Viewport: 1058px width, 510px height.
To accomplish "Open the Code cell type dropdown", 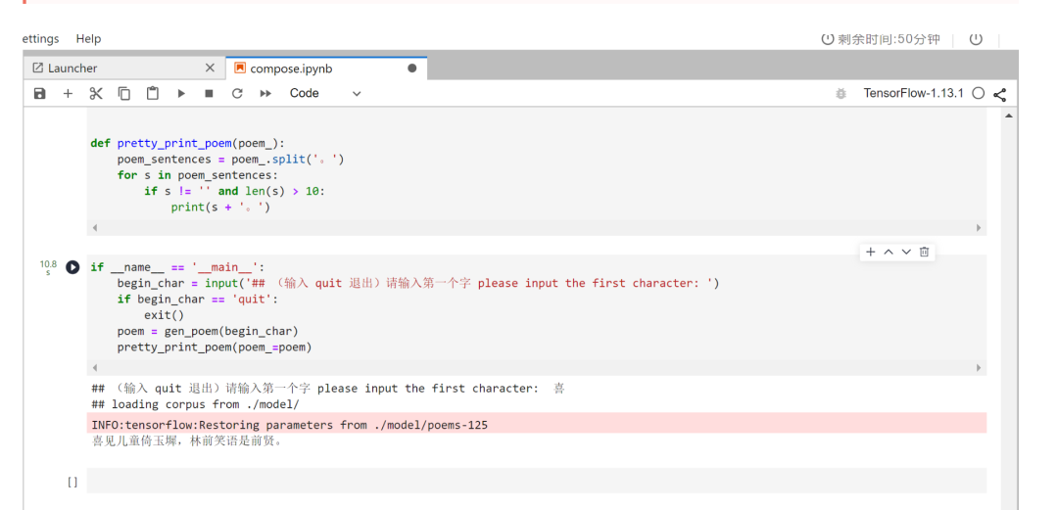I will tap(325, 94).
